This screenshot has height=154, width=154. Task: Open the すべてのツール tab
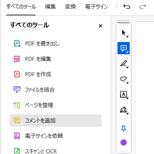(x=21, y=7)
